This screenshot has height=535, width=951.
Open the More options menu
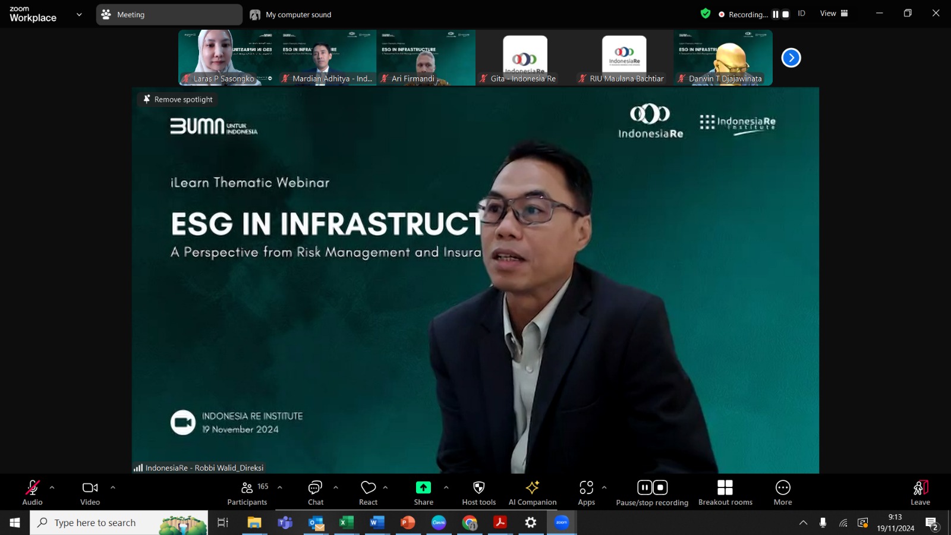coord(783,493)
